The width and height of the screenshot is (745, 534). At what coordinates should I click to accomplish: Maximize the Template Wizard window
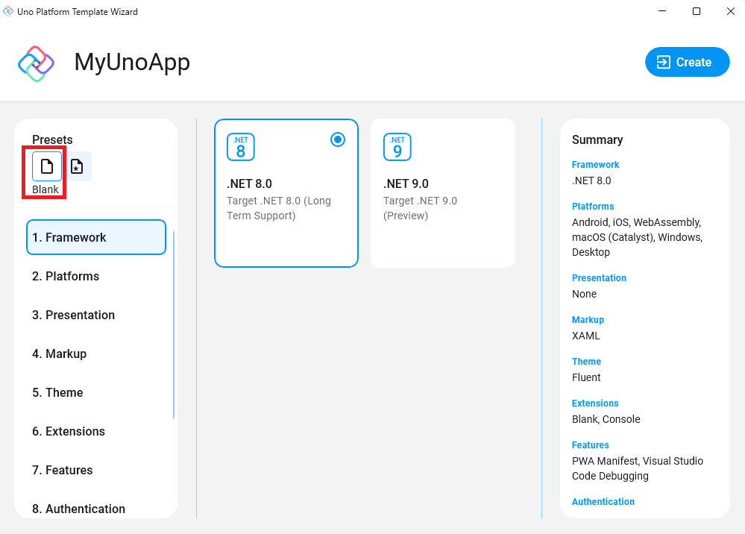(x=696, y=11)
